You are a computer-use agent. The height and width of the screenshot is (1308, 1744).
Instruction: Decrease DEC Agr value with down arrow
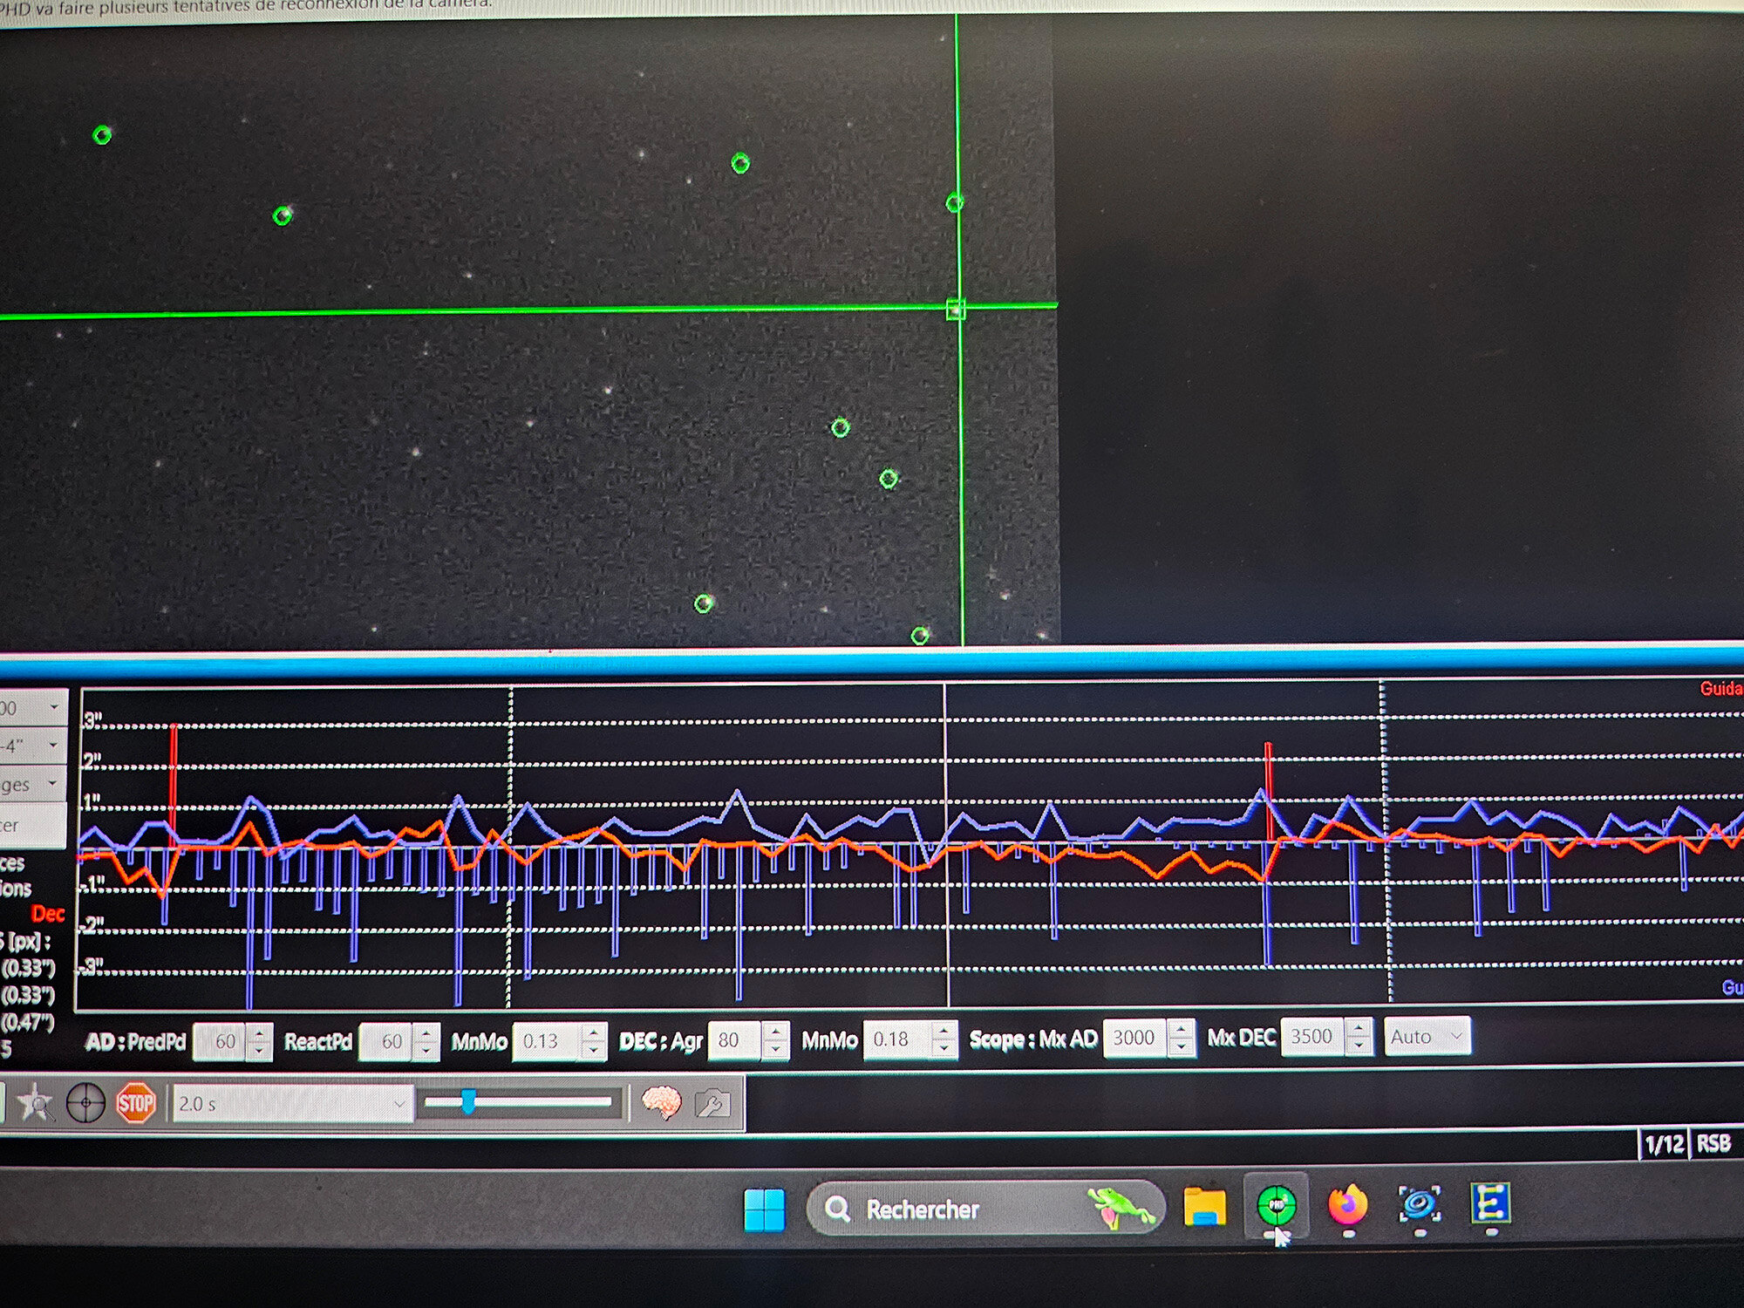click(x=775, y=1049)
